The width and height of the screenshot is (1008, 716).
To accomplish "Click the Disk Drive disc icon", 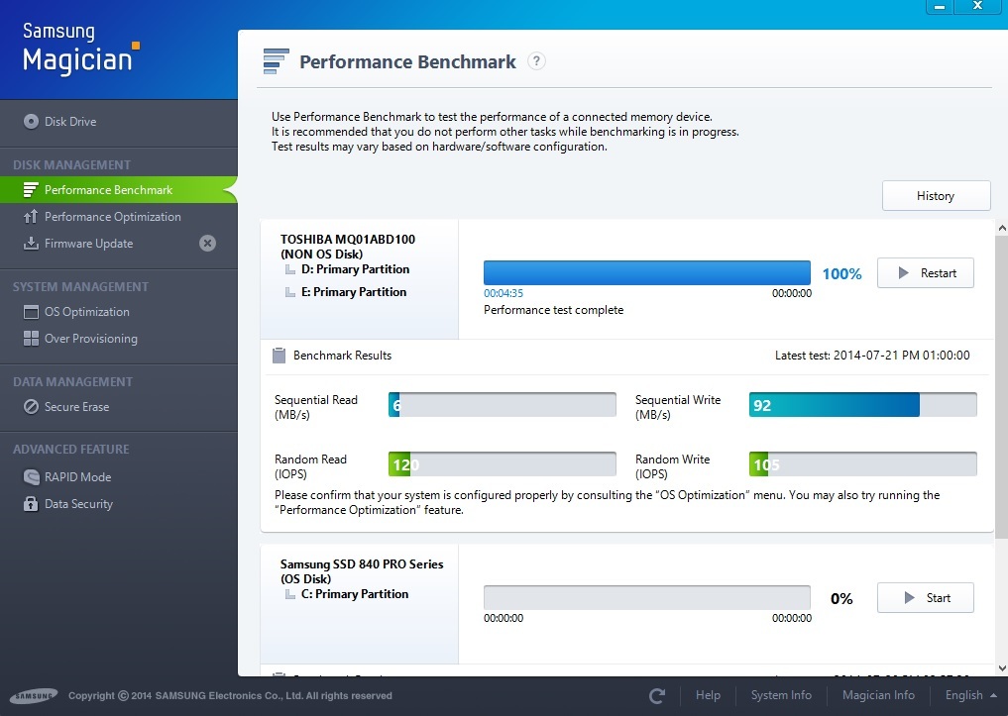I will pyautogui.click(x=31, y=122).
